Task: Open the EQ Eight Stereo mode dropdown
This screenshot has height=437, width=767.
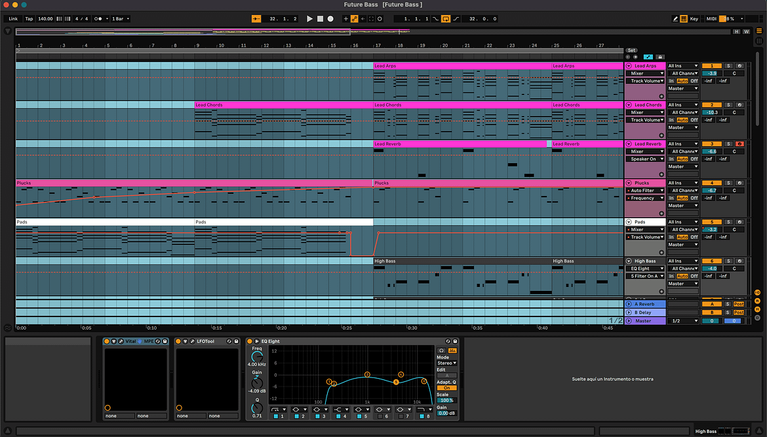Action: (x=446, y=362)
